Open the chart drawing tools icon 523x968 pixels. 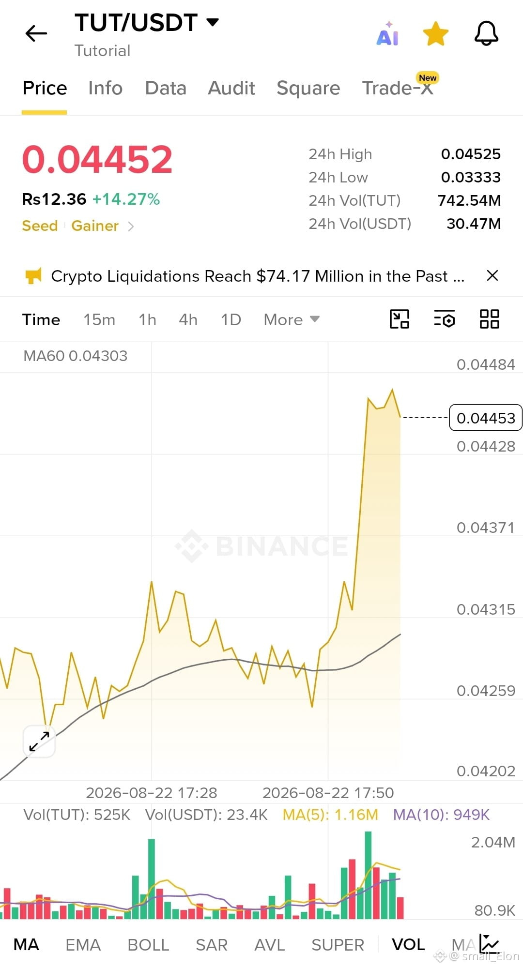point(400,319)
